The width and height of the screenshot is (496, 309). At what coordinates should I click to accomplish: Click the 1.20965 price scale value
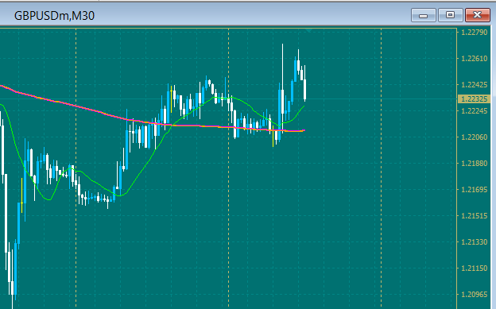pyautogui.click(x=475, y=295)
